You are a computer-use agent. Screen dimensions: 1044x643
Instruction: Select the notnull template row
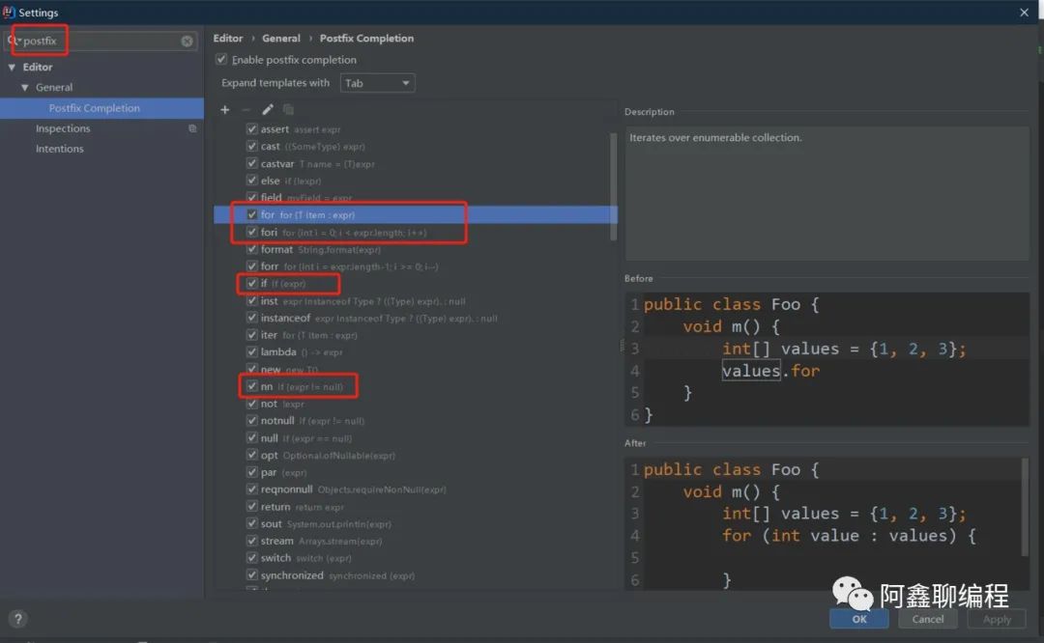coord(416,421)
